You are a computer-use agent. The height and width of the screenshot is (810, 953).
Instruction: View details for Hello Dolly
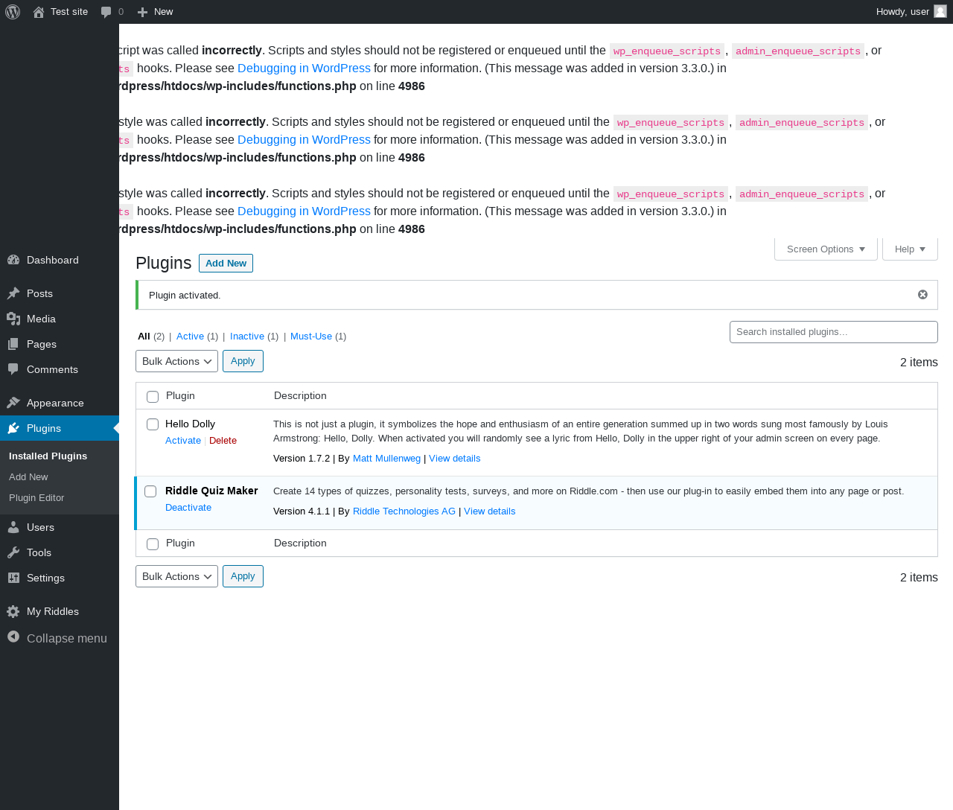pos(454,459)
